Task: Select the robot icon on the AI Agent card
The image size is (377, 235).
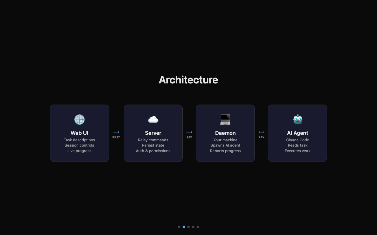Action: click(x=297, y=119)
